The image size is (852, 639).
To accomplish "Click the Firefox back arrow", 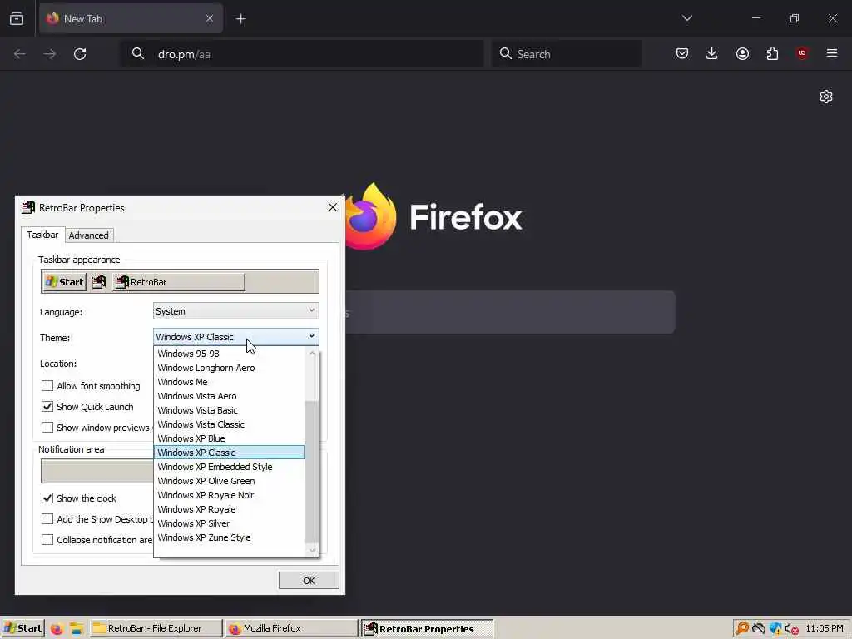I will (x=20, y=54).
